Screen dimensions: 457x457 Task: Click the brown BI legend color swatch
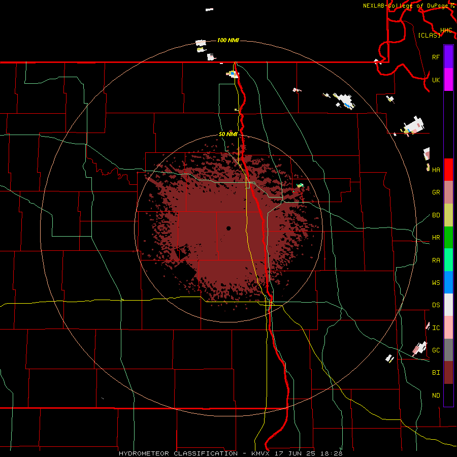(448, 373)
